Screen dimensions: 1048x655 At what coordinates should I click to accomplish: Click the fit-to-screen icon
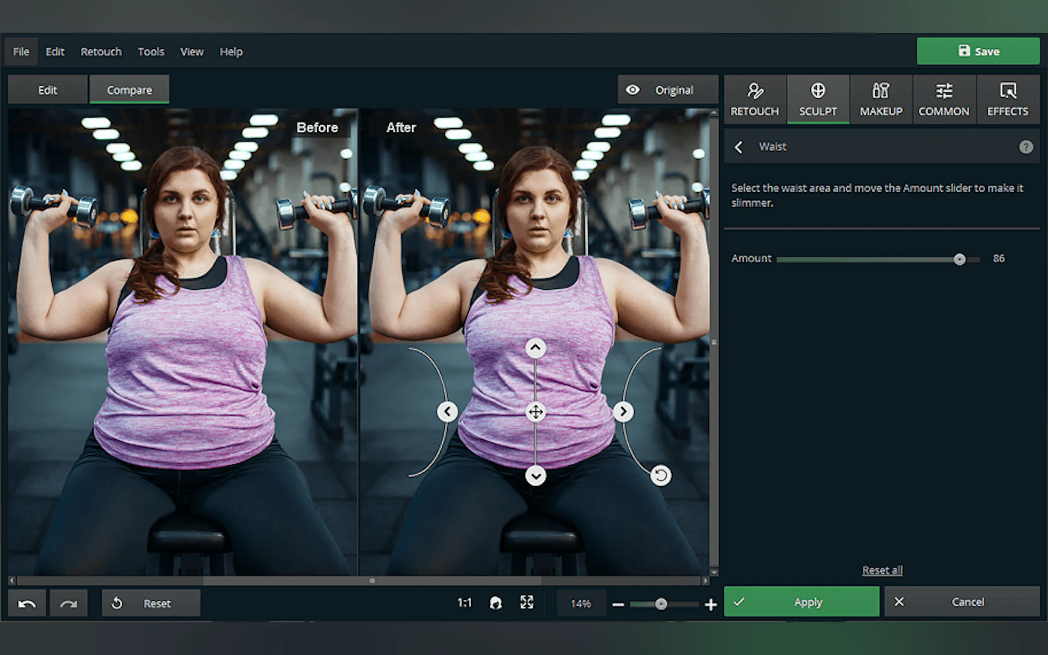pos(526,602)
